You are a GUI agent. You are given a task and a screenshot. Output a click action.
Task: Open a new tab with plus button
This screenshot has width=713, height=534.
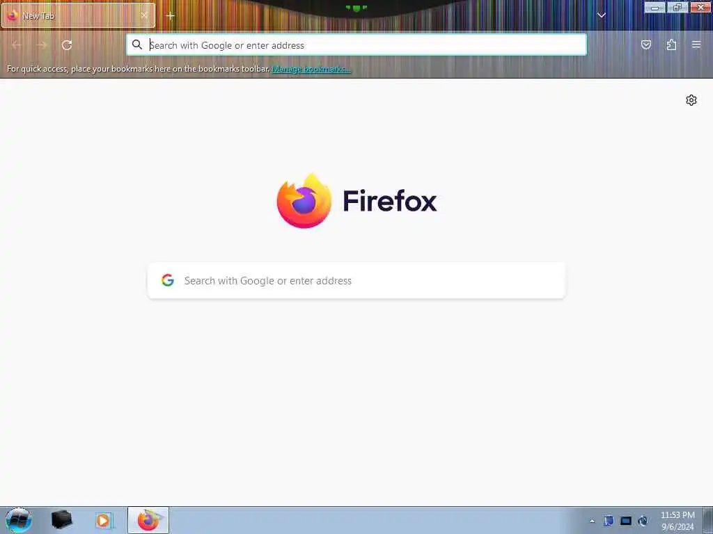[170, 16]
